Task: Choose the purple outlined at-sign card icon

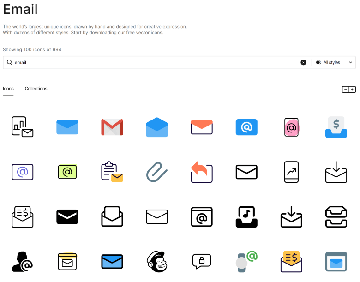Action: click(x=23, y=172)
